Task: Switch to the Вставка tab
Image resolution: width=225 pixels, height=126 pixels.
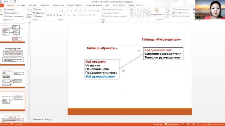Action: (x=21, y=6)
